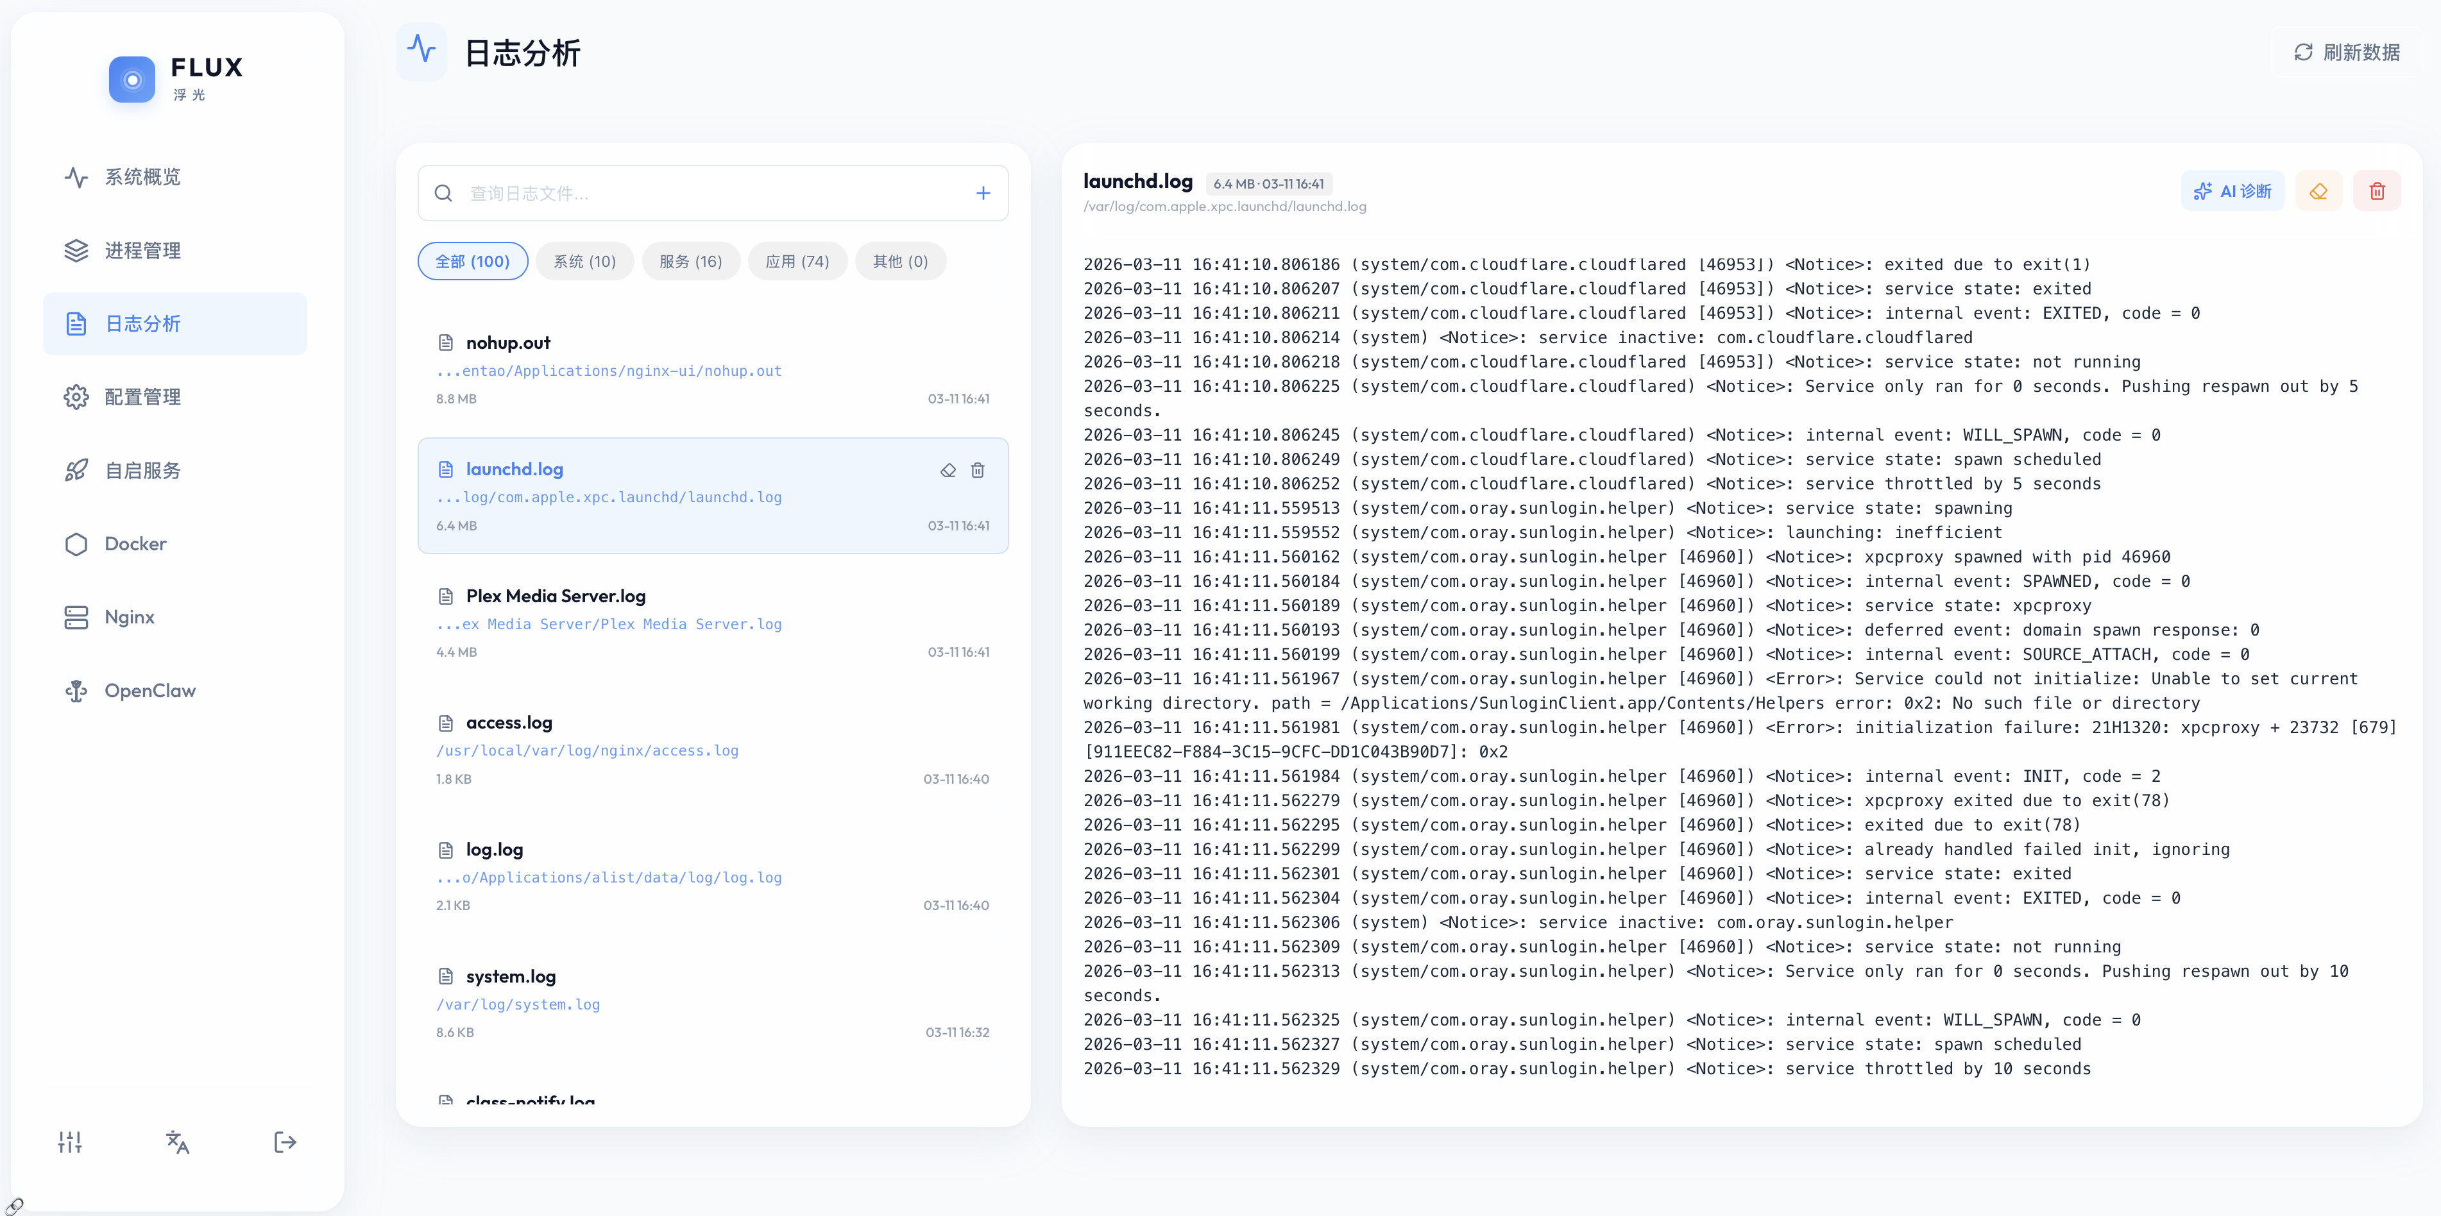
Task: Click the logout icon at sidebar bottom
Action: pyautogui.click(x=284, y=1142)
